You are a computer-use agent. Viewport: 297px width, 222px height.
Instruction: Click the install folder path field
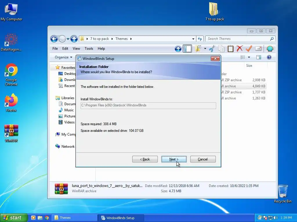[148, 105]
